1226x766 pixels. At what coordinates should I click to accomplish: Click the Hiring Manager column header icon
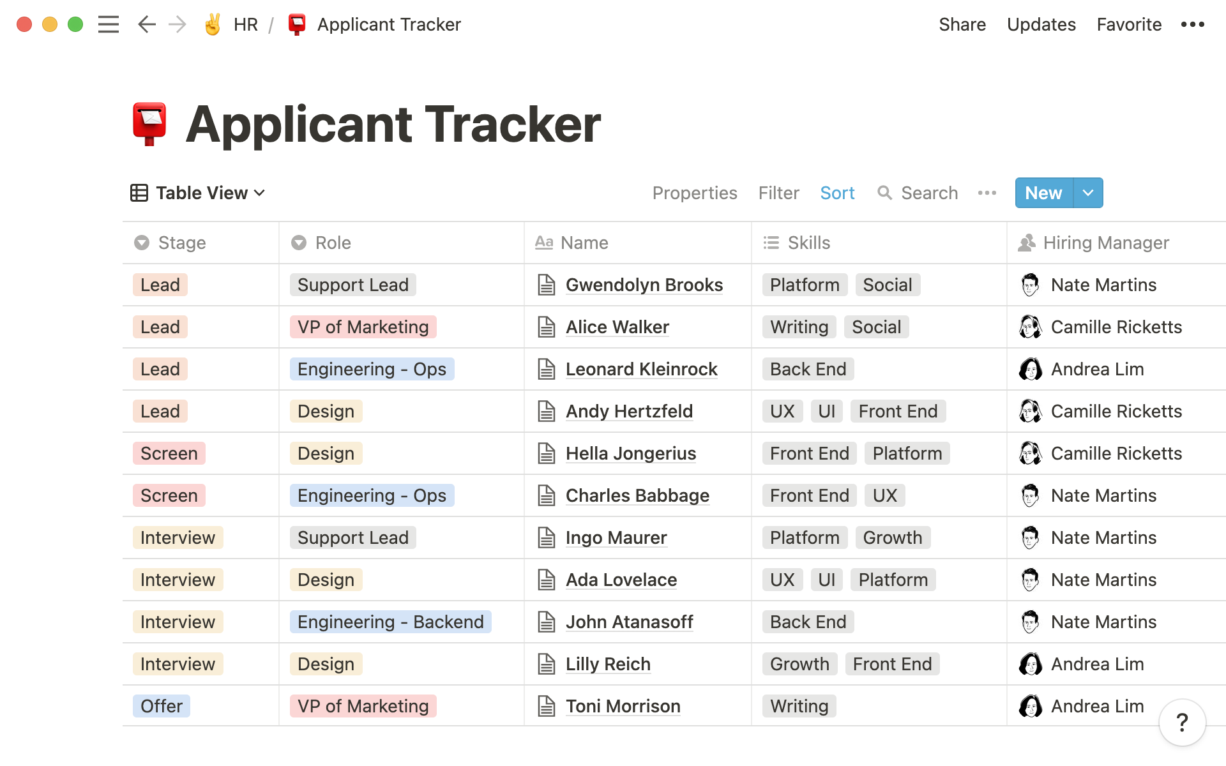pos(1027,243)
